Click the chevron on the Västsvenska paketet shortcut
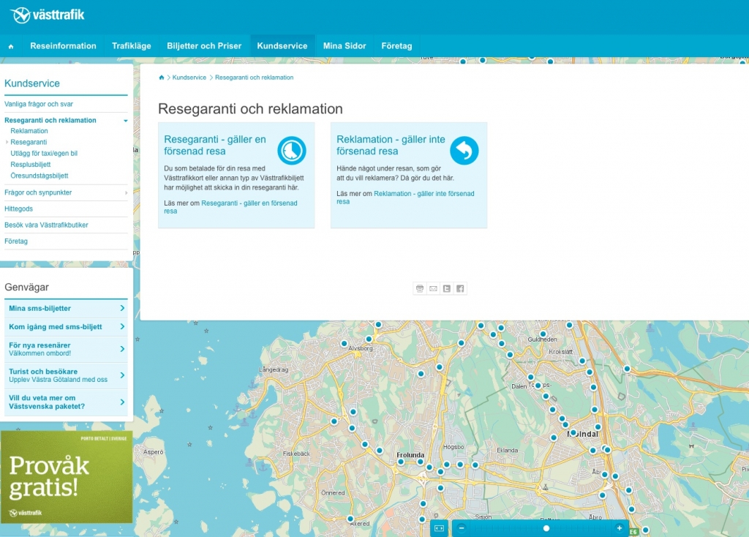This screenshot has width=749, height=537. (x=122, y=402)
